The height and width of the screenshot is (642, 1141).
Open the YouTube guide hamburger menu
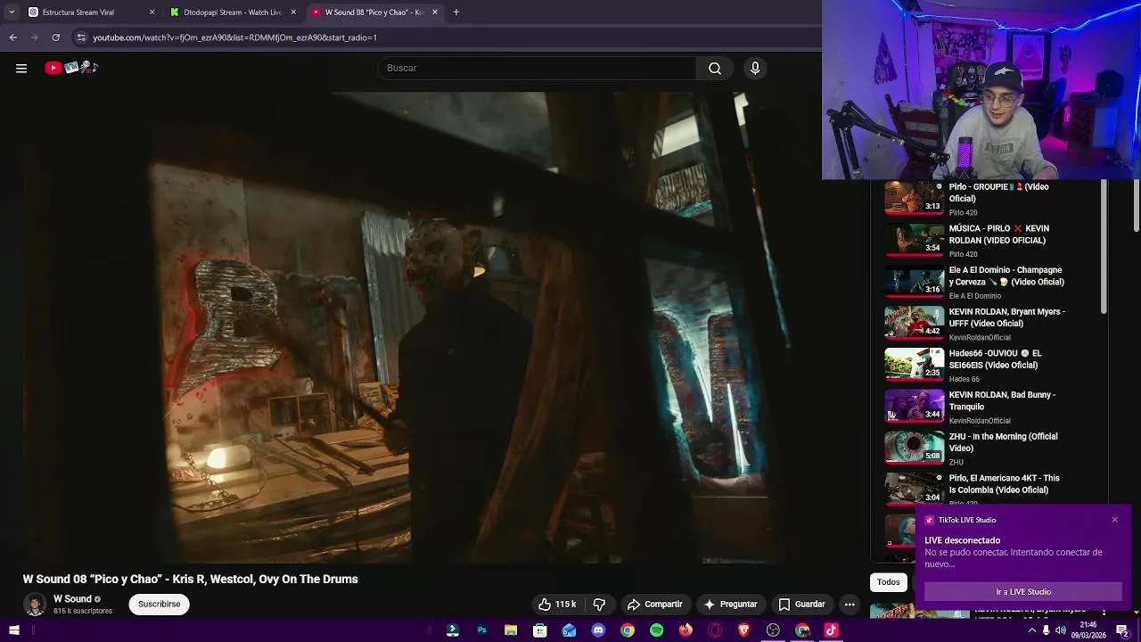(x=21, y=68)
